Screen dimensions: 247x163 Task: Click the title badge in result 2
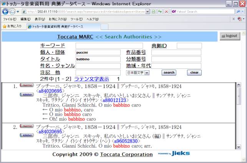pos(27,135)
